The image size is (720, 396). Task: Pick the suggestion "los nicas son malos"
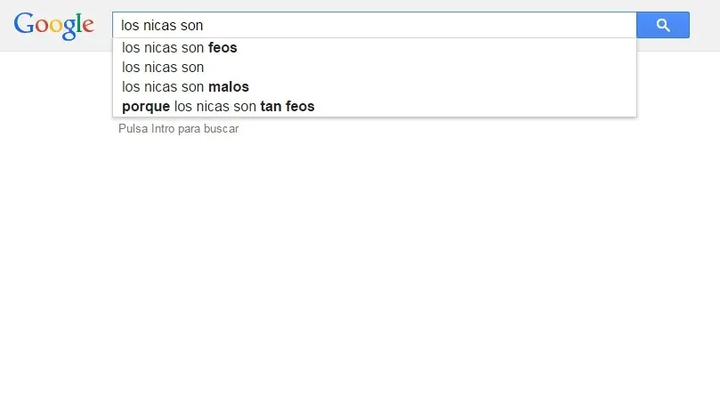(x=185, y=87)
